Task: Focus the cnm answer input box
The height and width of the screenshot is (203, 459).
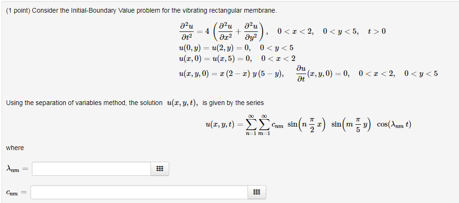Action: [x=139, y=192]
